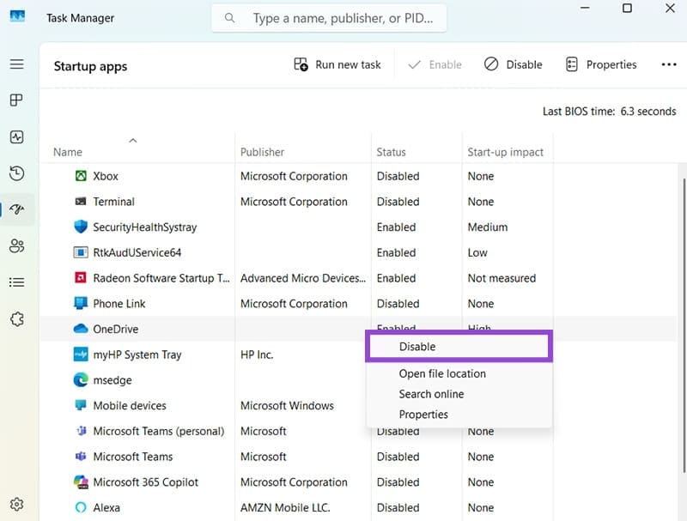Open the More options menu
The width and height of the screenshot is (687, 521).
669,64
